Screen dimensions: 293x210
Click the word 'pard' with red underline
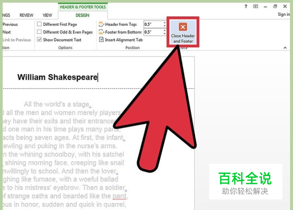(119, 196)
